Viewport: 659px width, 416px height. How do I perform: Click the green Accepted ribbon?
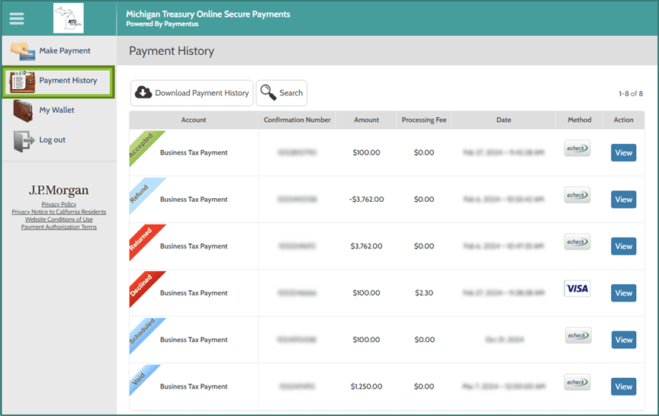[x=143, y=145]
